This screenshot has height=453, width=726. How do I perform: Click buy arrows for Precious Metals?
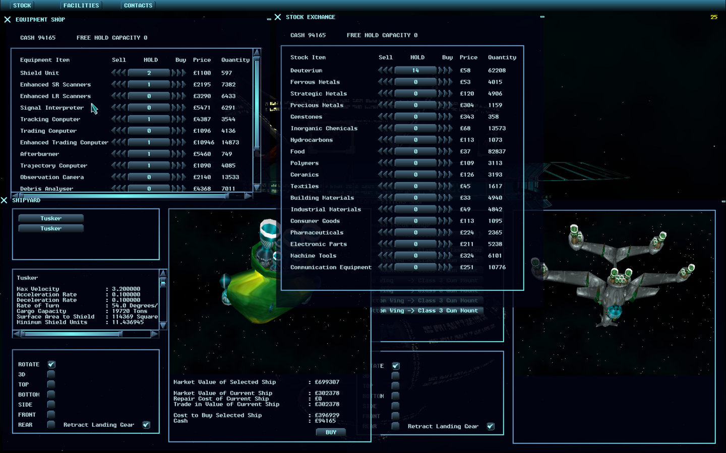[x=446, y=105]
